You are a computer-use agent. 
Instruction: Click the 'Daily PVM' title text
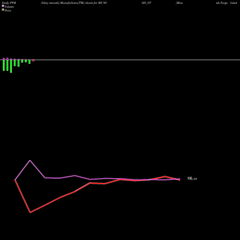pyautogui.click(x=9, y=3)
